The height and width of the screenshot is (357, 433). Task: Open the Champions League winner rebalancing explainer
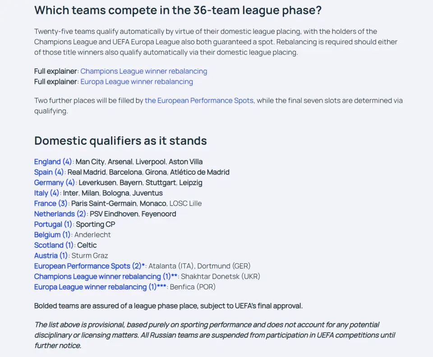(x=143, y=71)
